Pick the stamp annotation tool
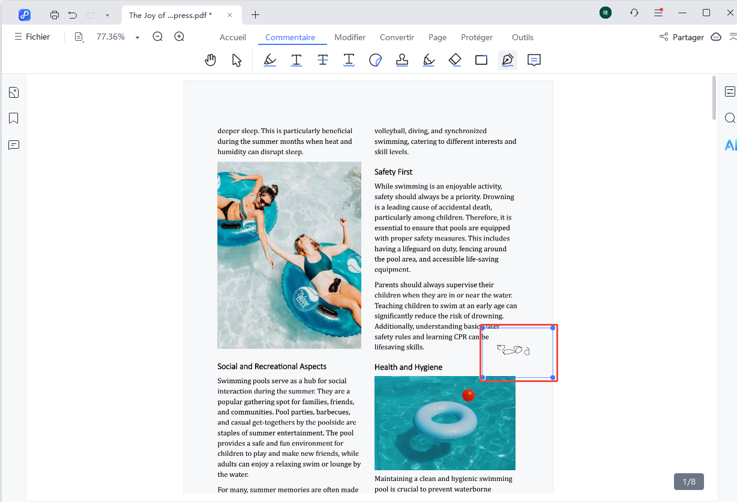The image size is (737, 502). [x=402, y=60]
